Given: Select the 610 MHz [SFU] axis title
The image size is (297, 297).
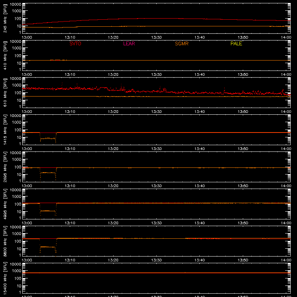Looking at the screenshot, I should point(5,92).
